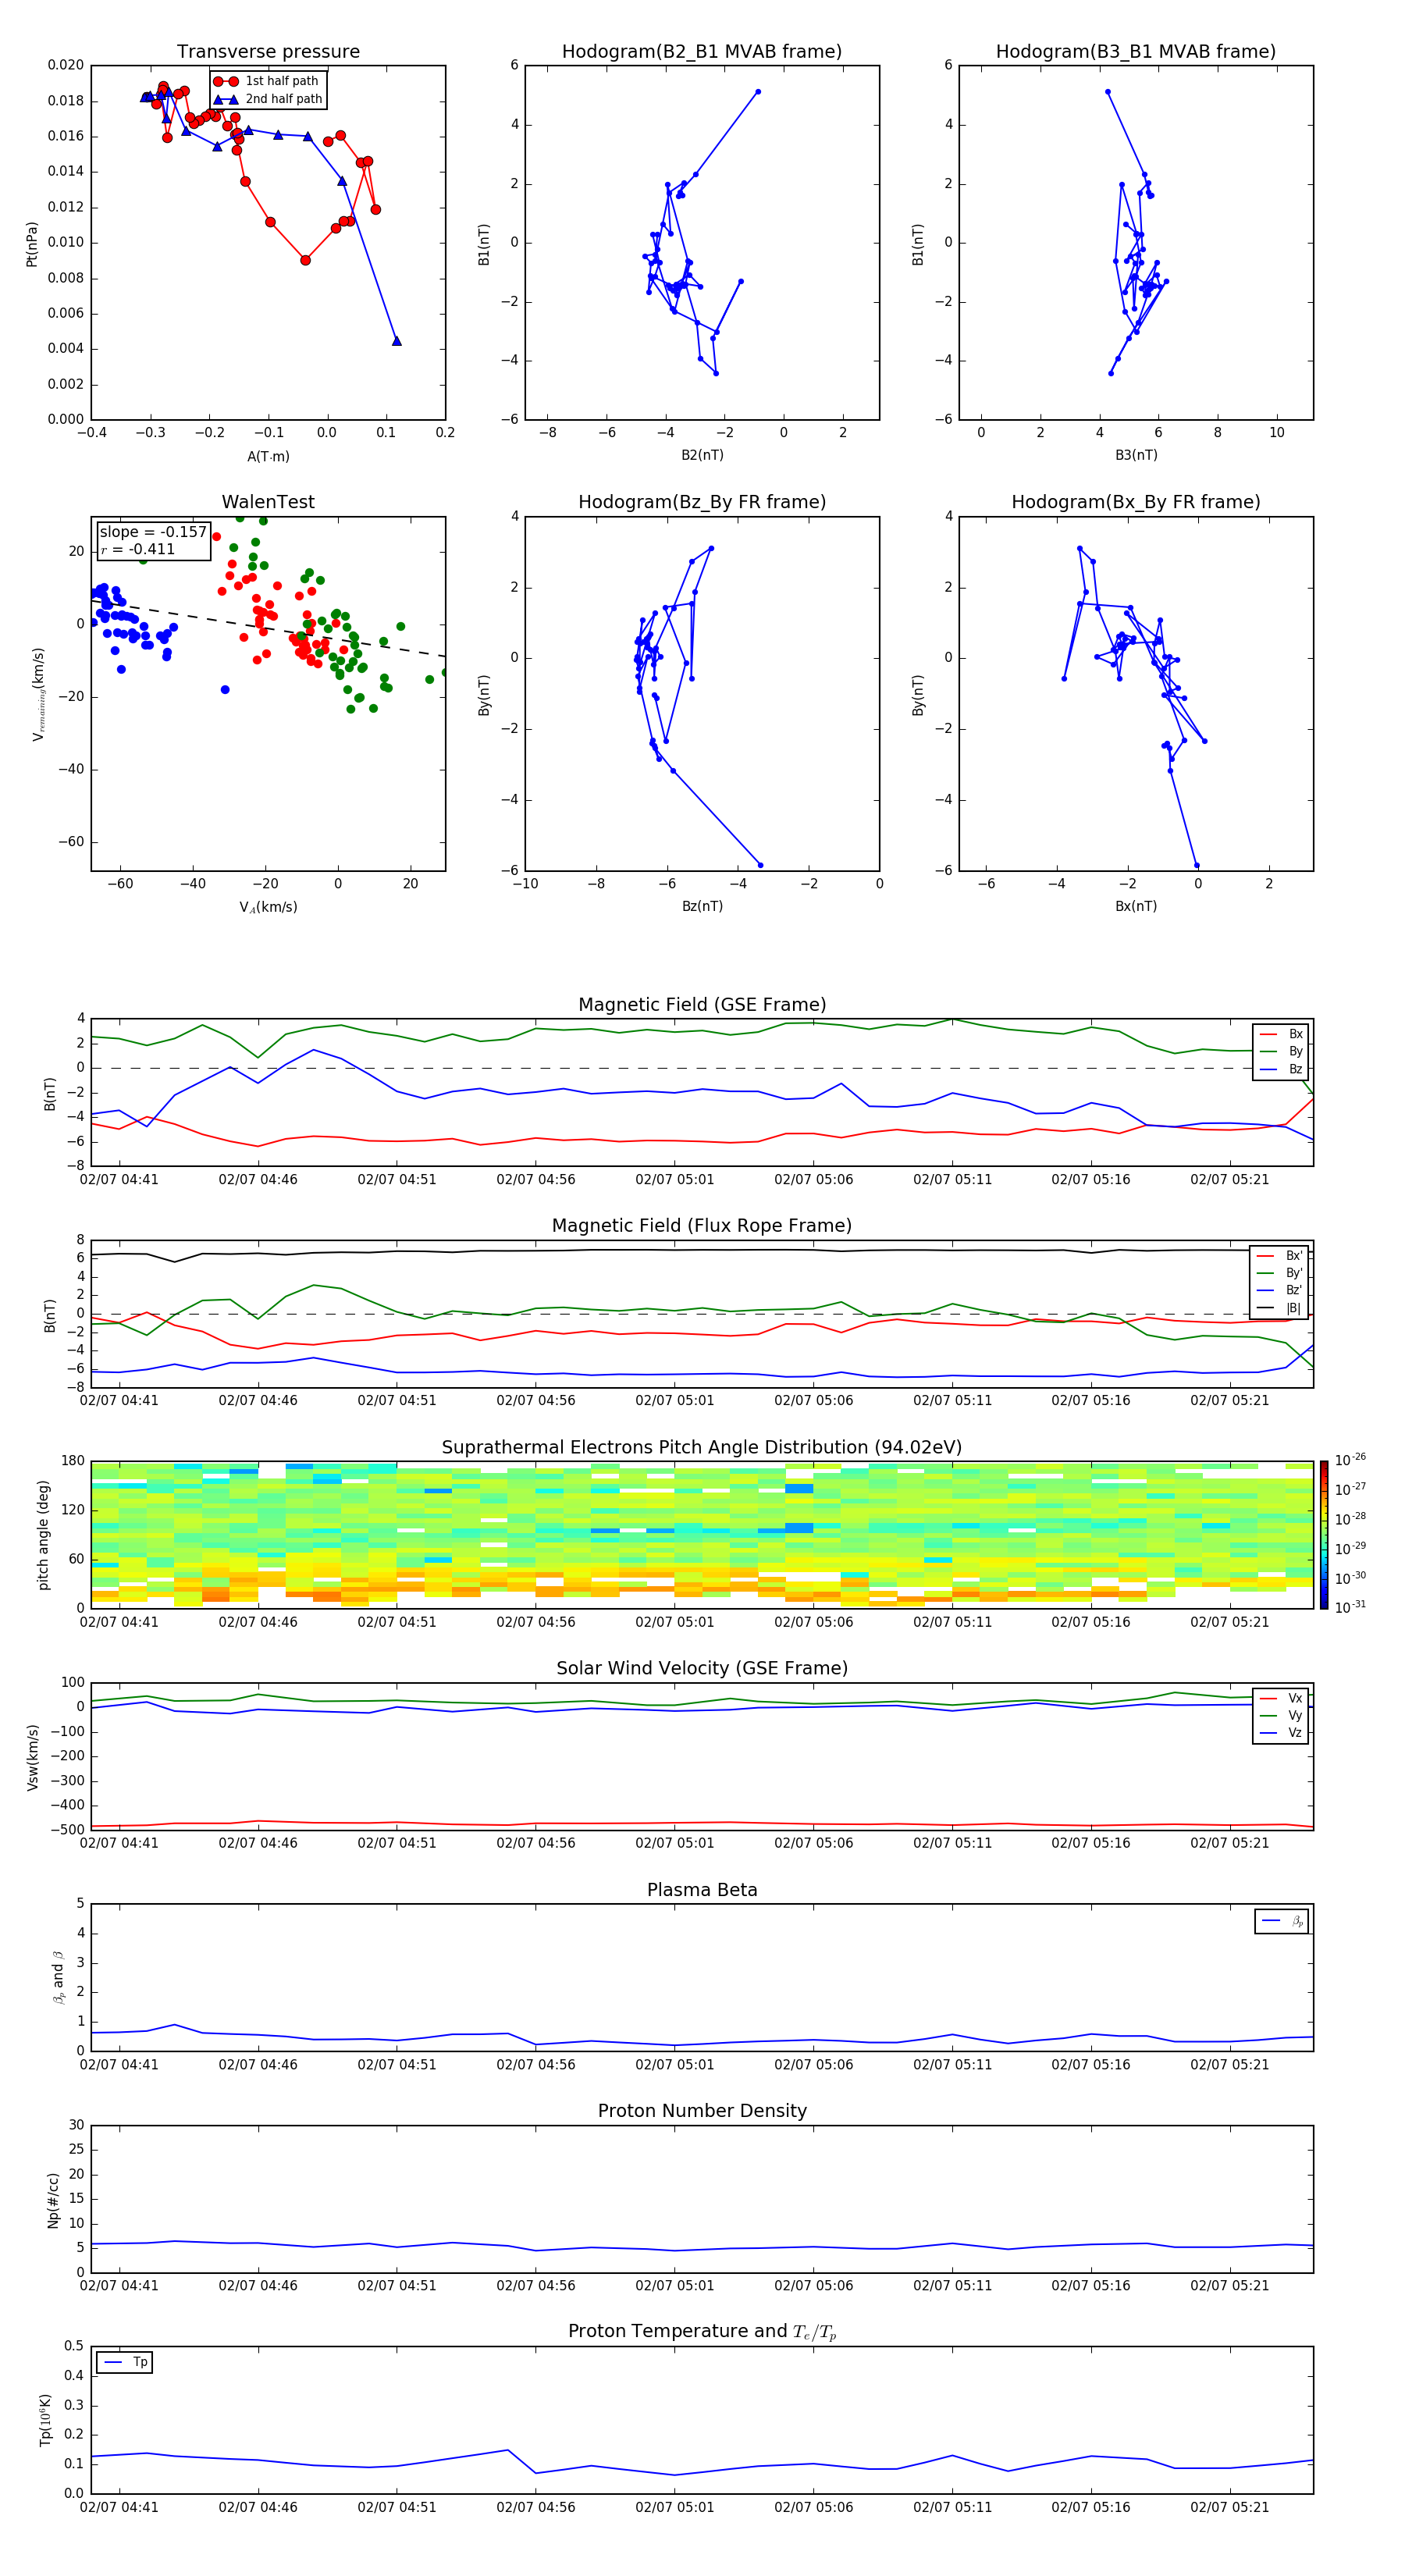Click the "Hodogram(B3_B1 MVAB frame)" title
This screenshot has width=1405, height=2576.
tap(1136, 52)
